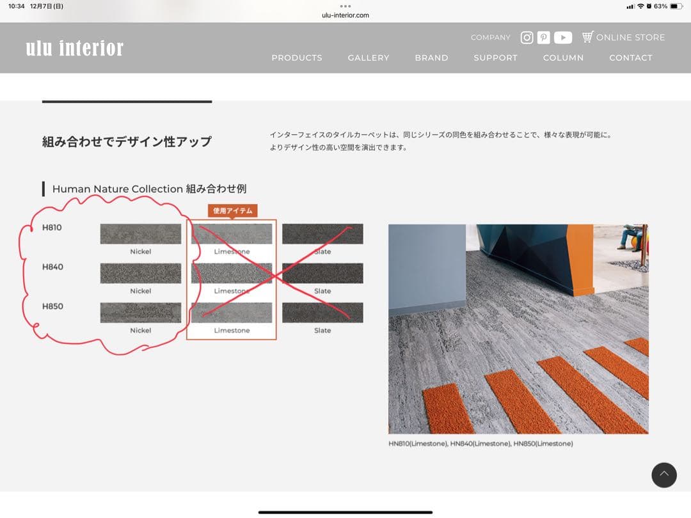Open the SUPPORT menu item
Screen dimensions: 691x518
point(495,58)
